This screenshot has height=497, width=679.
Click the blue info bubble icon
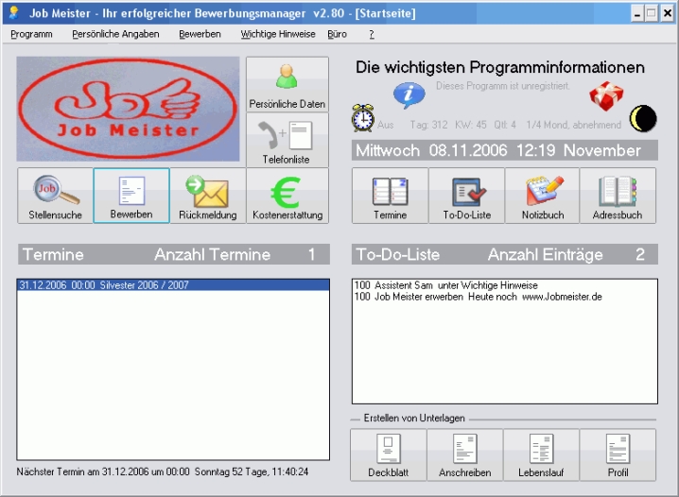(x=409, y=94)
